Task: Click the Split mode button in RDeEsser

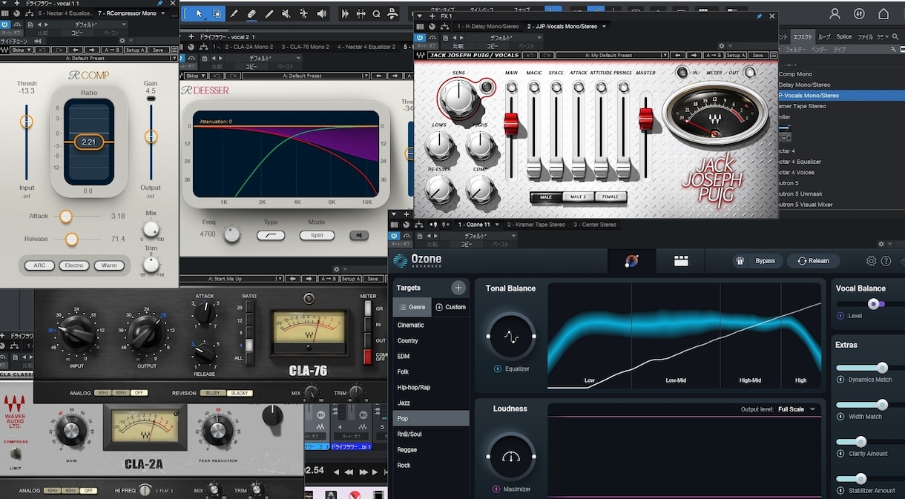Action: pos(317,236)
